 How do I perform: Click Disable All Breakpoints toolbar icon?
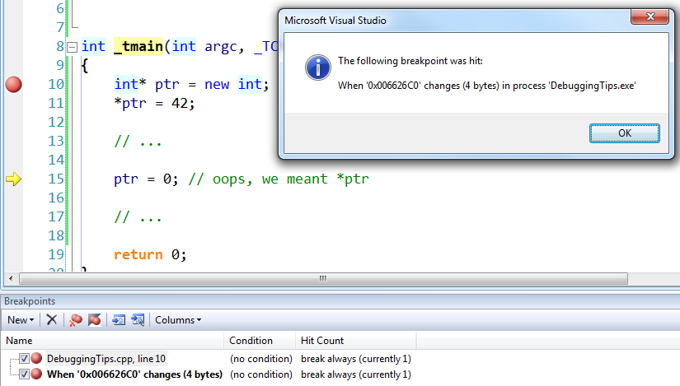95,319
